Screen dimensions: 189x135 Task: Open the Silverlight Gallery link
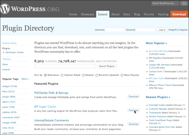point(157,105)
